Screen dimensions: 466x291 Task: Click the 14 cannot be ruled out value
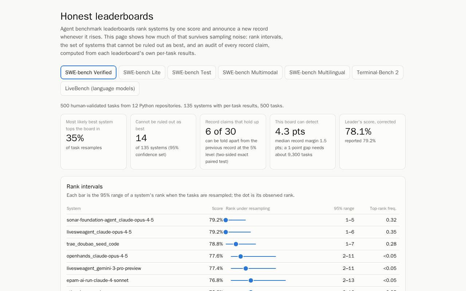point(141,138)
